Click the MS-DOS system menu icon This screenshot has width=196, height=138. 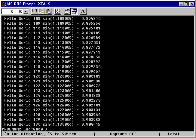pyautogui.click(x=4, y=4)
